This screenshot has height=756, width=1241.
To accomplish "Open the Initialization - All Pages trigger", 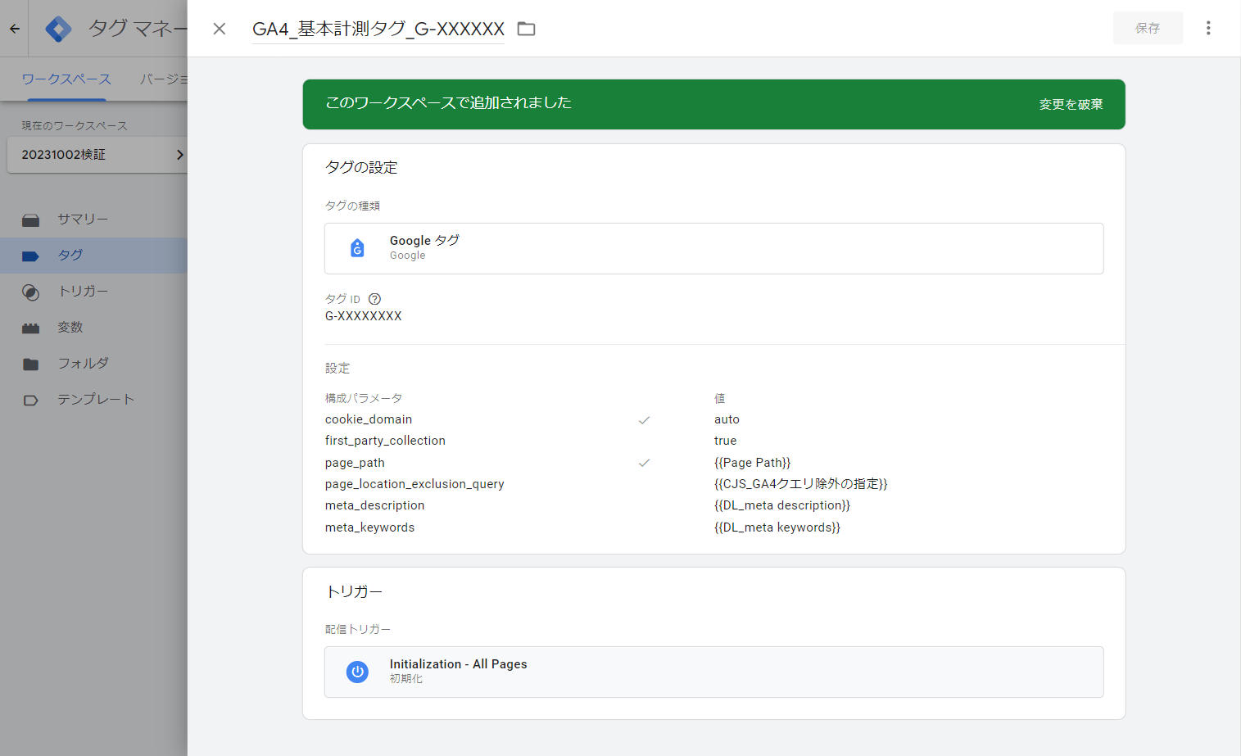I will tap(713, 672).
